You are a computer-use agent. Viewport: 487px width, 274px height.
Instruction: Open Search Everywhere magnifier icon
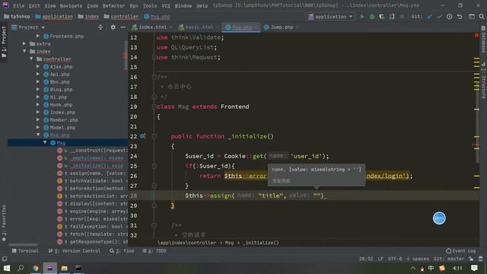click(482, 17)
